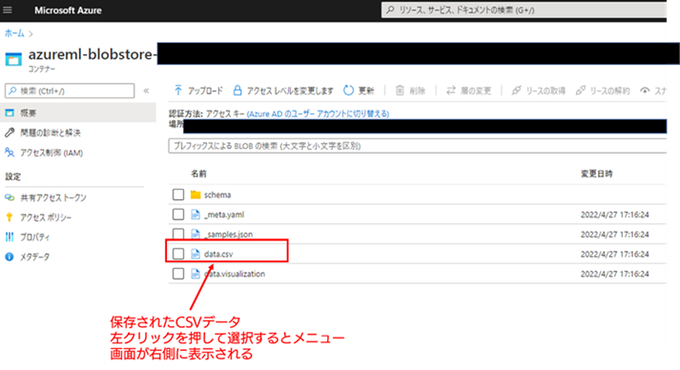Click the file icon of data.csv

tap(196, 254)
